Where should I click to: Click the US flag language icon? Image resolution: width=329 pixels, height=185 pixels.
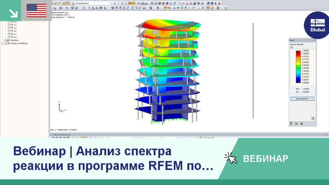click(x=37, y=11)
